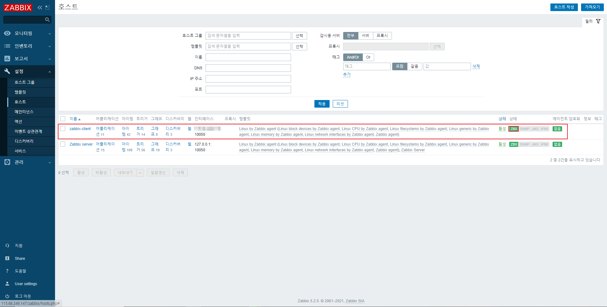Viewport: 607px width, 307px height.
Task: Click the 설정 wrench icon
Action: coord(7,71)
